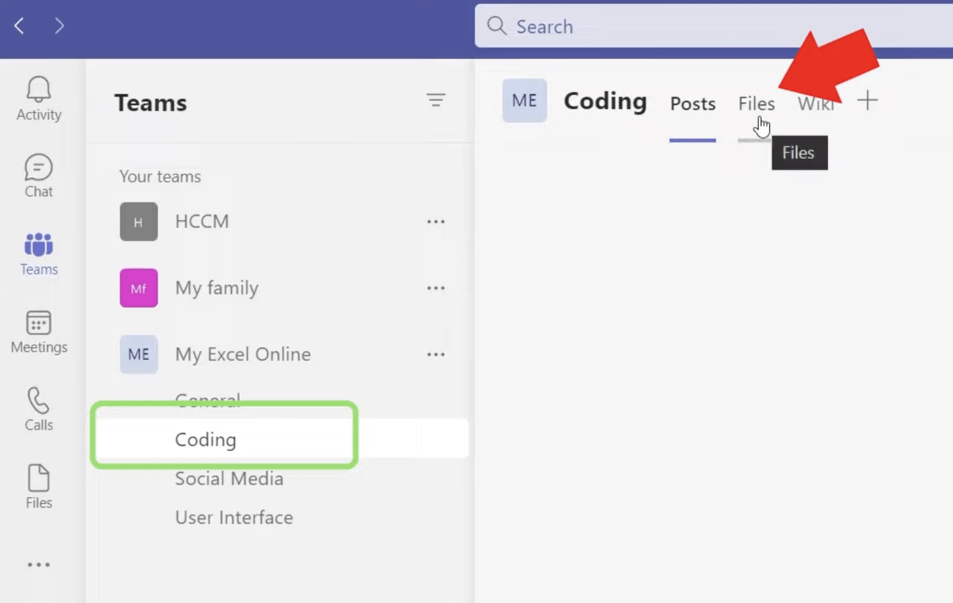This screenshot has height=603, width=953.
Task: Select the My Excel Online team
Action: [243, 354]
